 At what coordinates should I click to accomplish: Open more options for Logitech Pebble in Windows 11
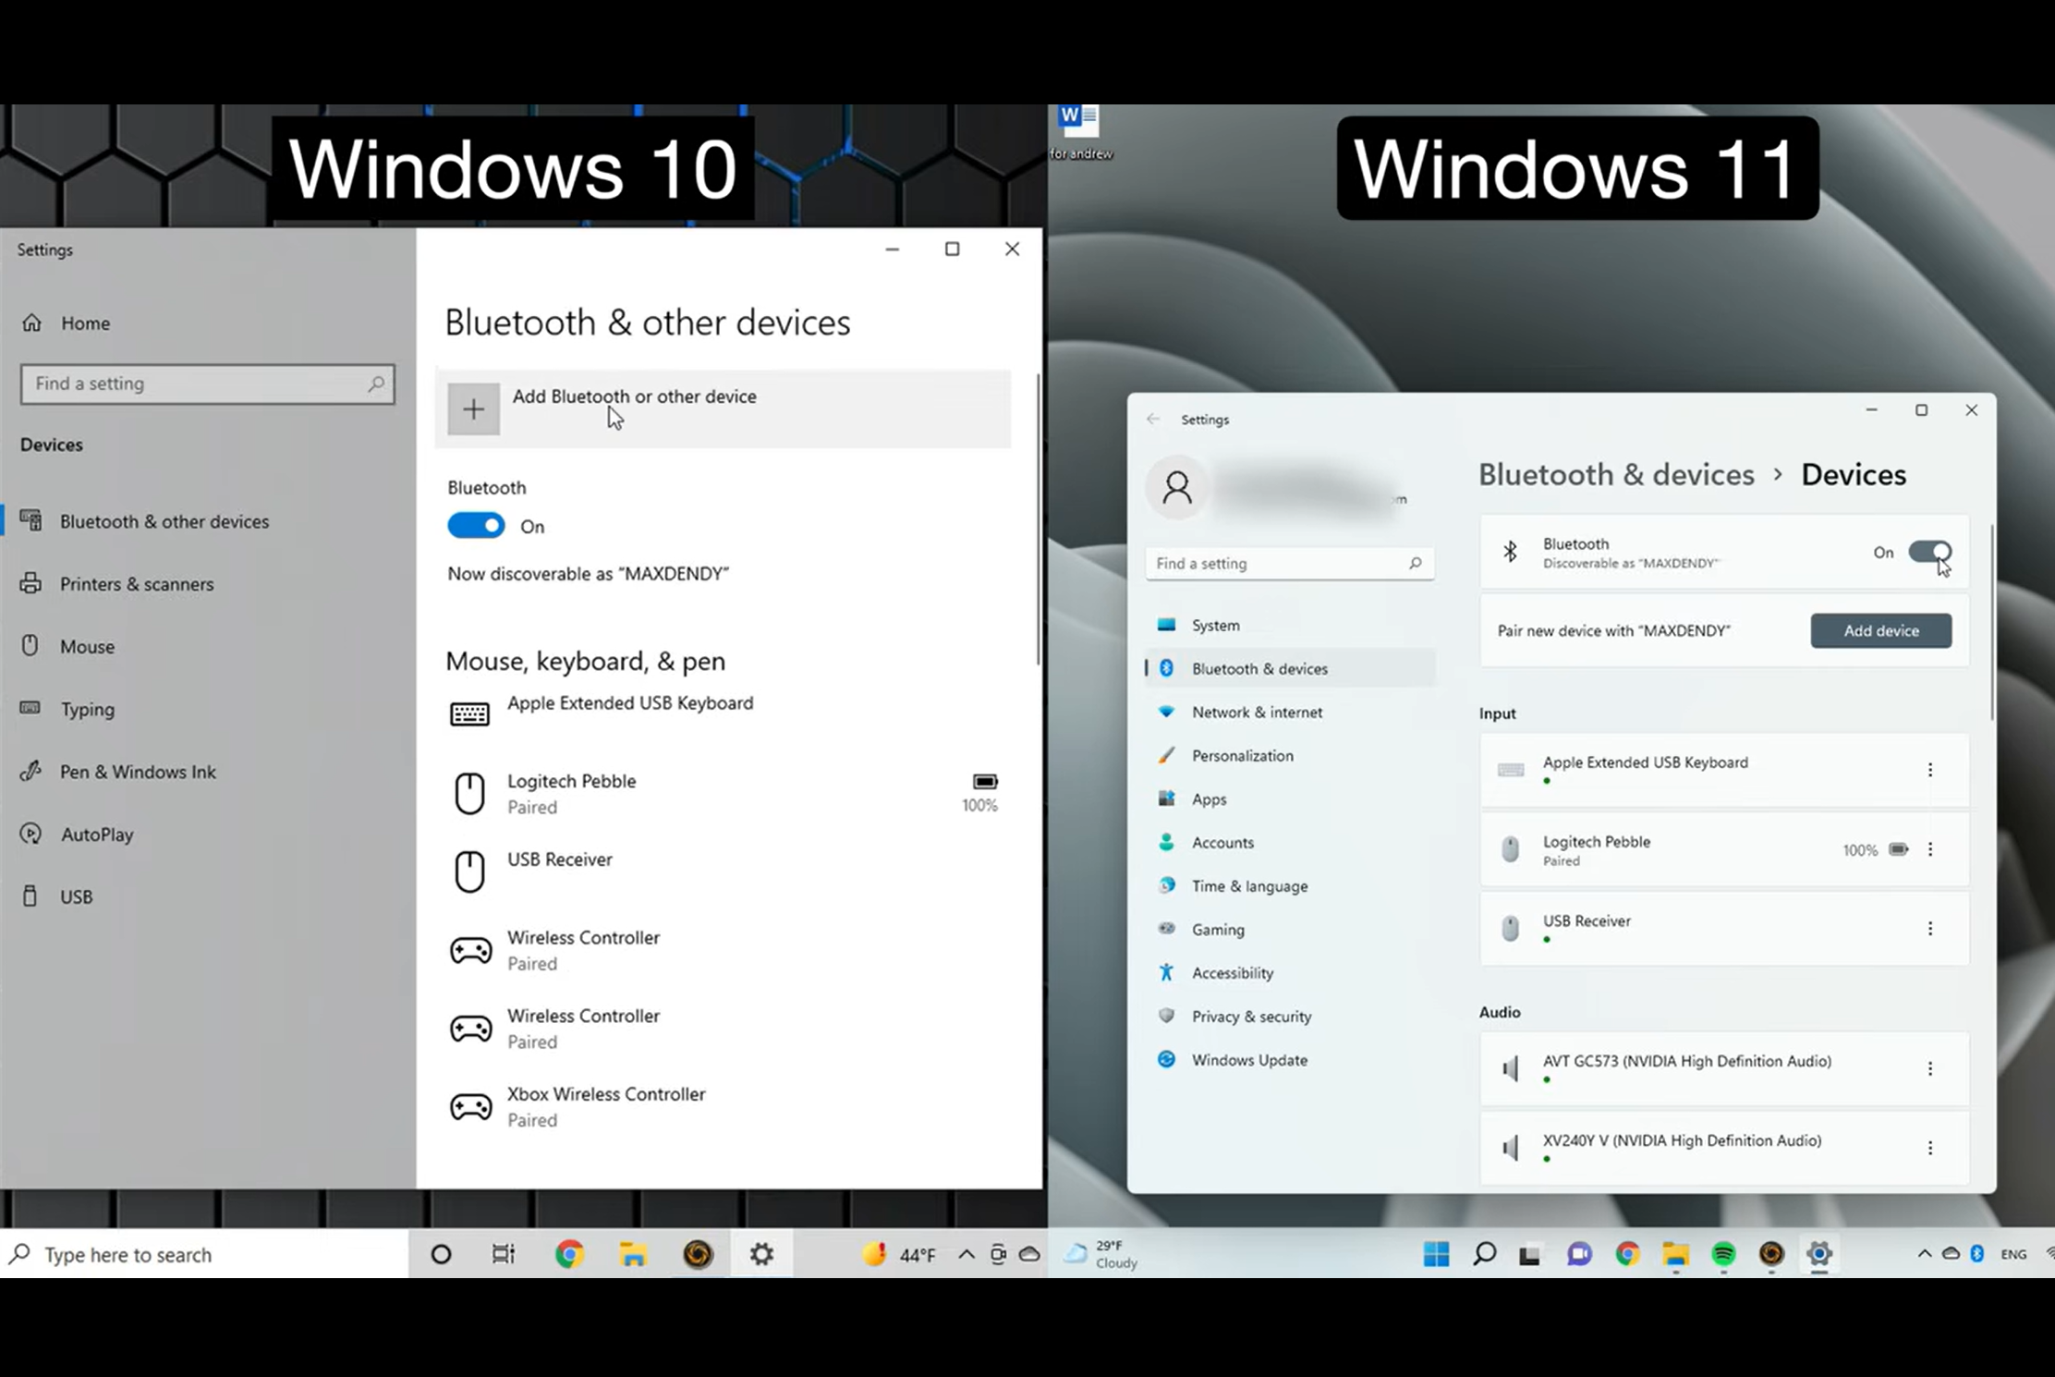[1929, 849]
